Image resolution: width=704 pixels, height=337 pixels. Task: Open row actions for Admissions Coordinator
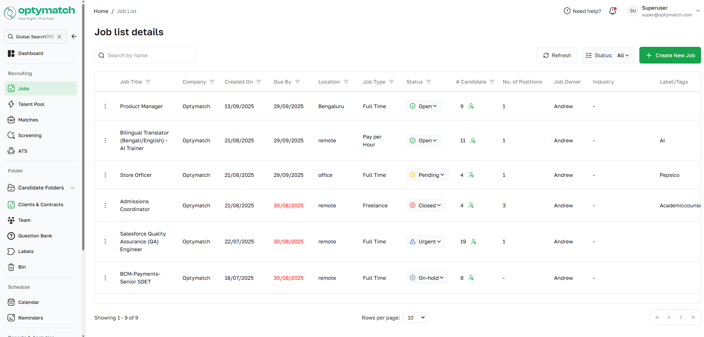[x=105, y=205]
